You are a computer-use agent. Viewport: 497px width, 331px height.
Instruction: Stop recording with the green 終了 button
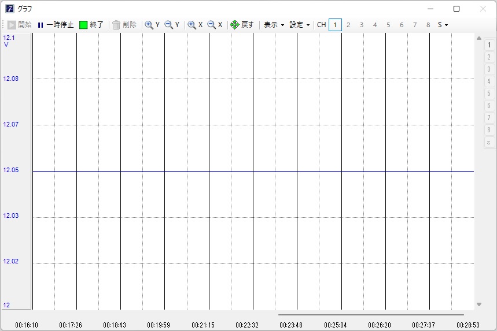pyautogui.click(x=91, y=25)
